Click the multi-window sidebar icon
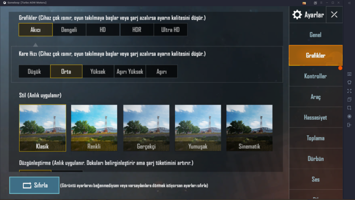This screenshot has height=200, width=355. tap(349, 99)
